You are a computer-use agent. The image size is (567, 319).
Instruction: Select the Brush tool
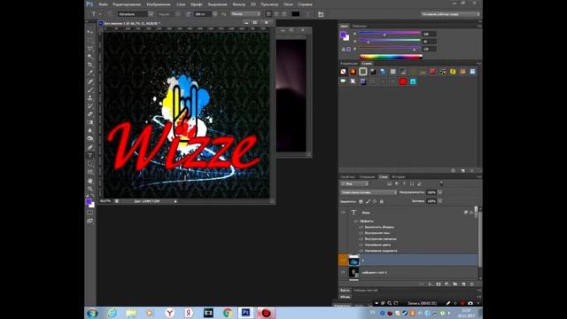click(89, 89)
